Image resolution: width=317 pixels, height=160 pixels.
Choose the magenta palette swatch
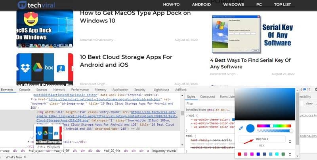click(x=252, y=154)
